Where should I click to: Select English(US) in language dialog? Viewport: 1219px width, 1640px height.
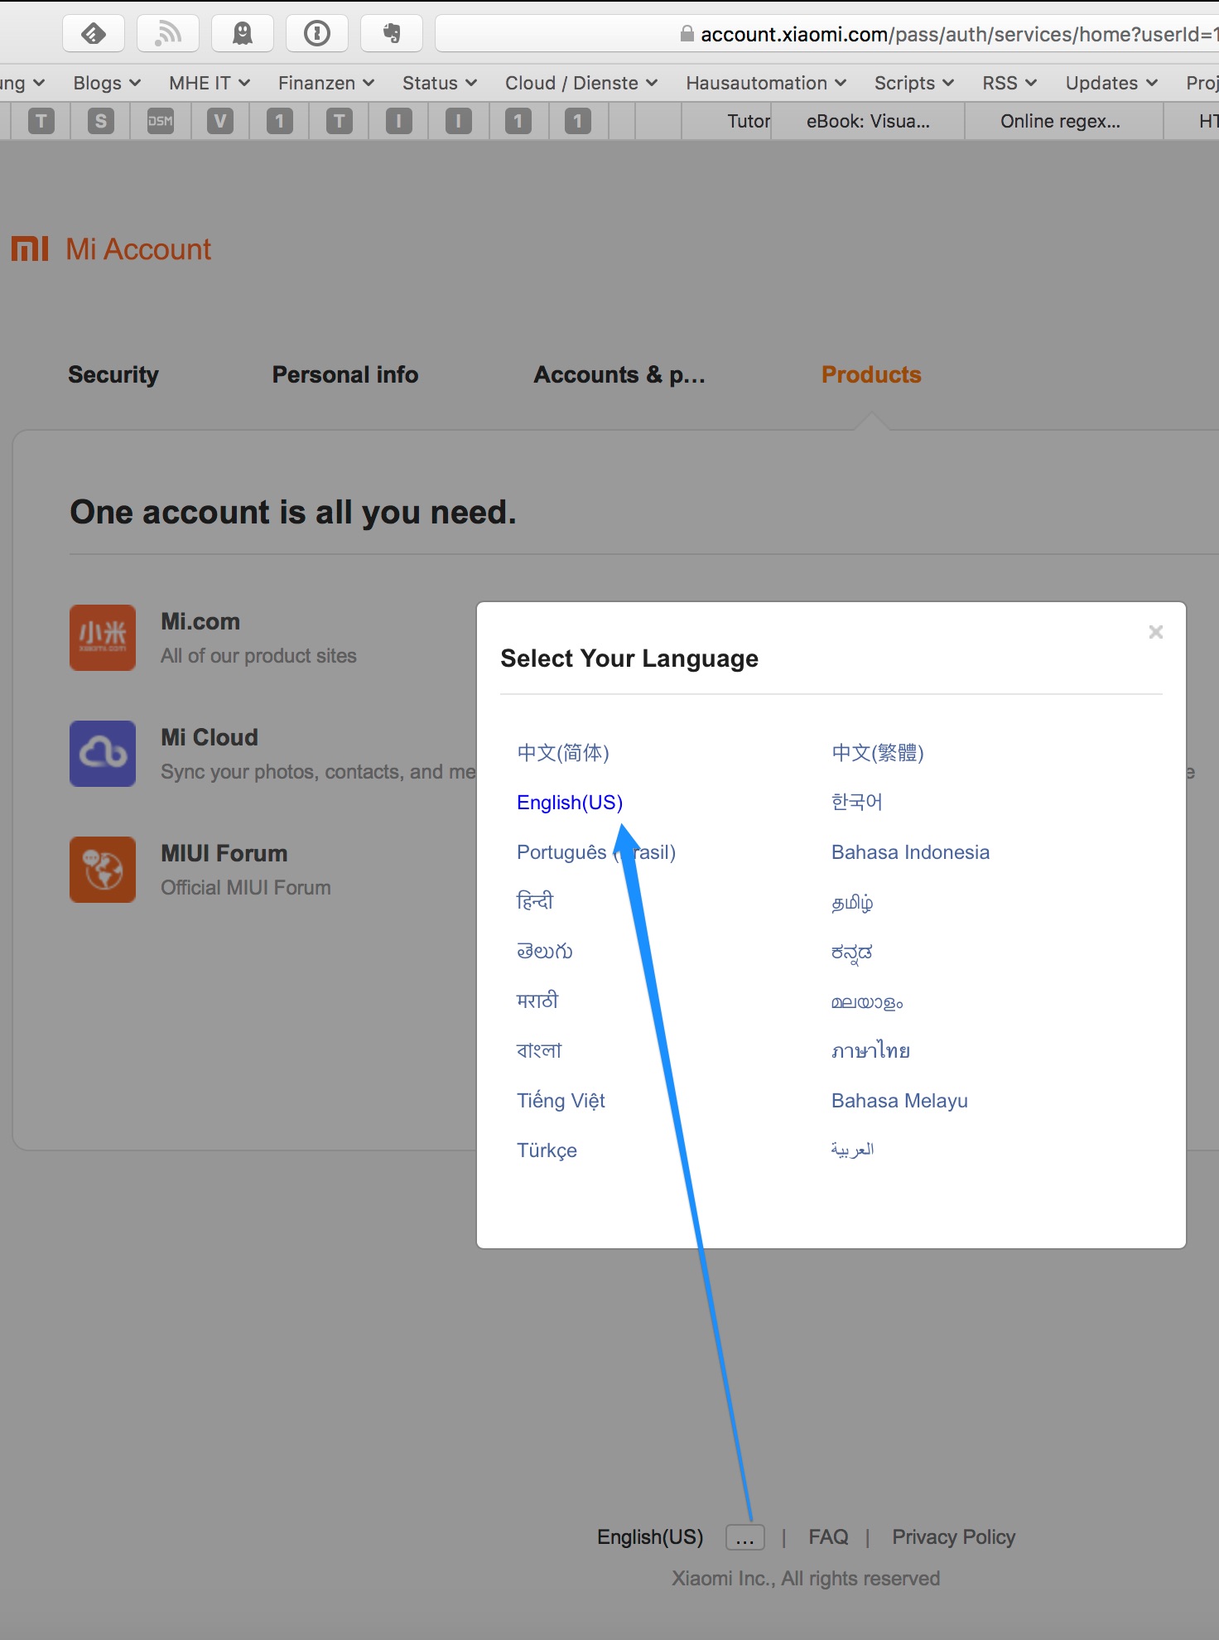570,803
